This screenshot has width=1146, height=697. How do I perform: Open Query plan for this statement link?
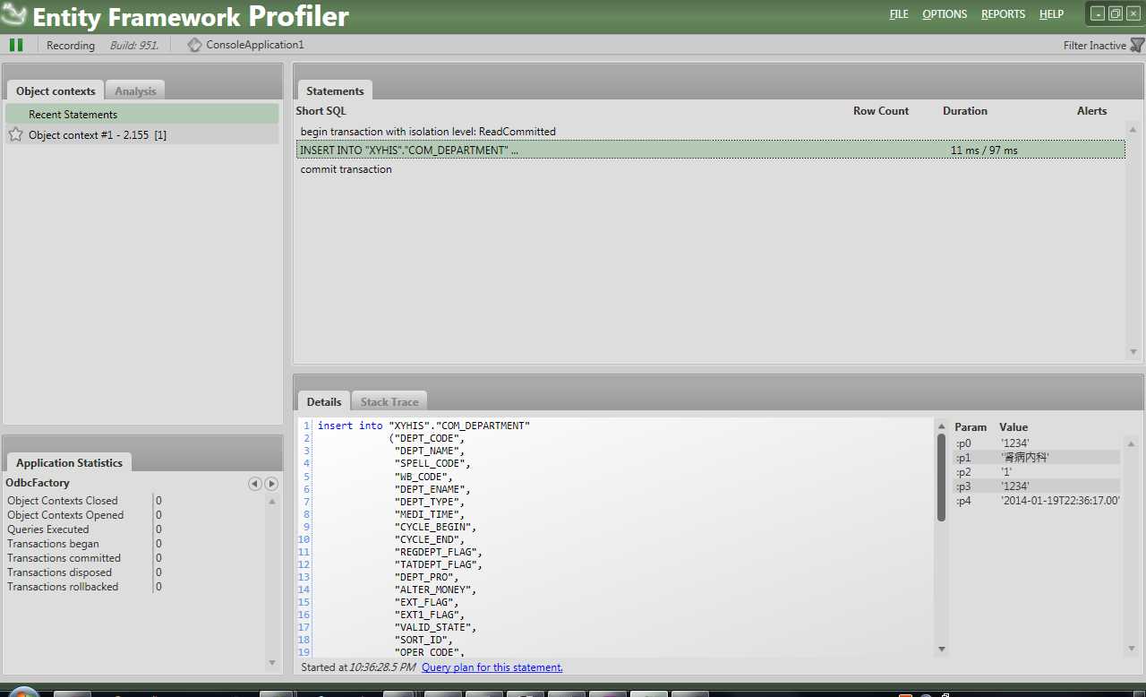coord(492,667)
